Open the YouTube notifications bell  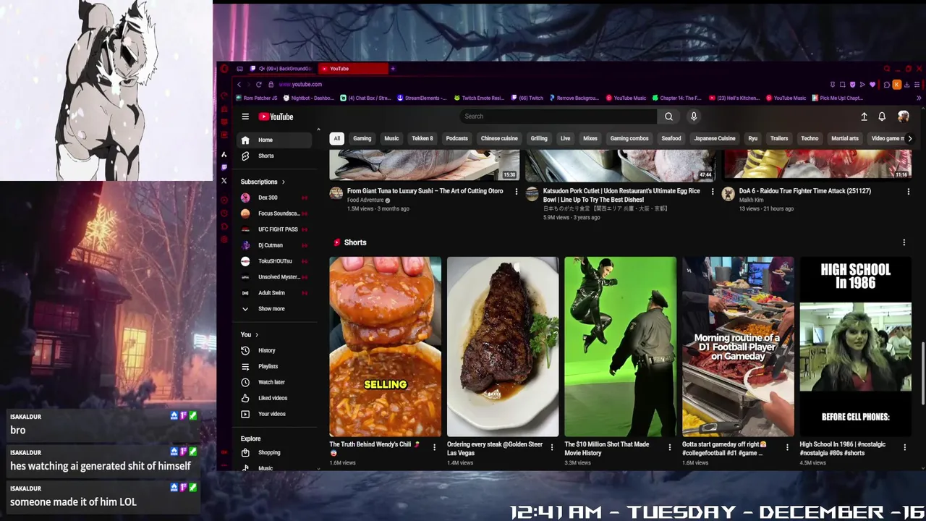point(882,117)
